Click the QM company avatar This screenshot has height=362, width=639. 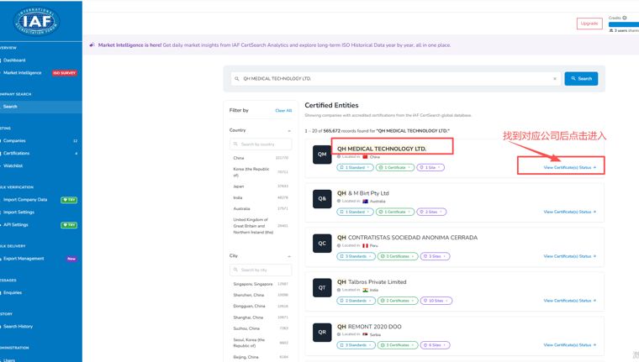(322, 155)
